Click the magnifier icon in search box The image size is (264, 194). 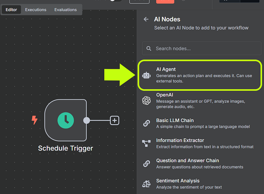tap(149, 49)
